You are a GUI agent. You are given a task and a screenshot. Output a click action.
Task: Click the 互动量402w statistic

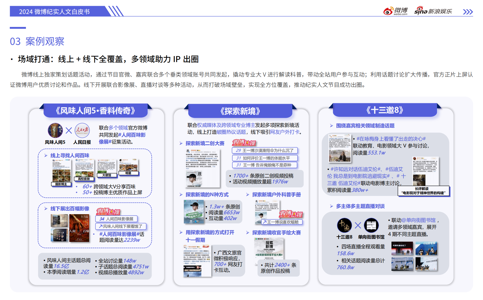tap(223, 218)
